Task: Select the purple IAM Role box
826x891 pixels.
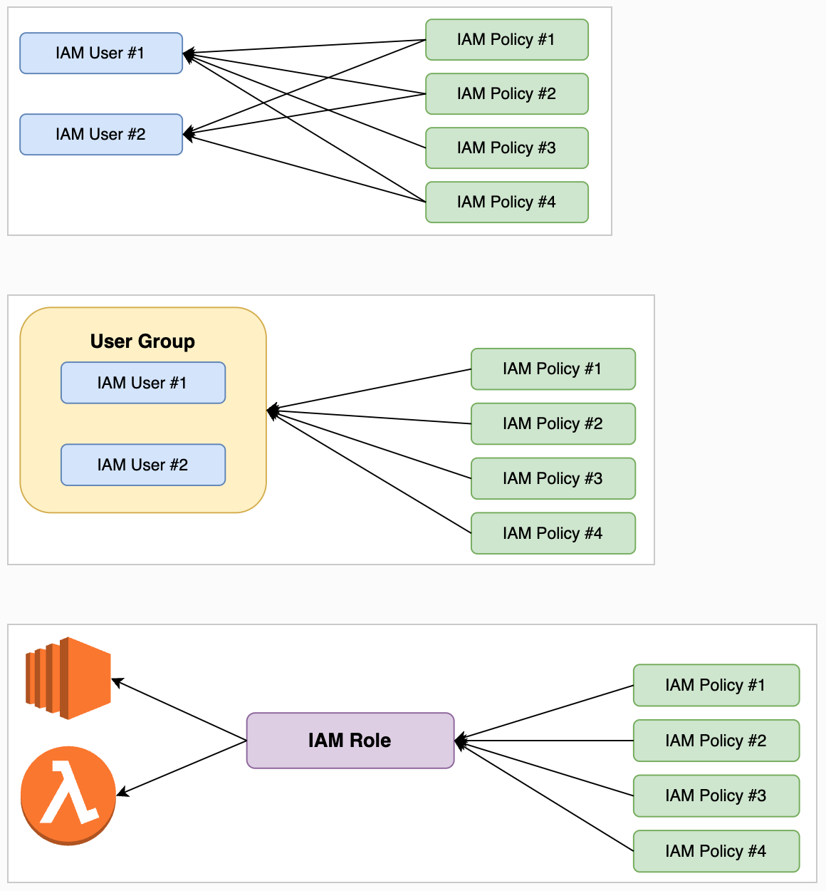Action: click(x=350, y=741)
